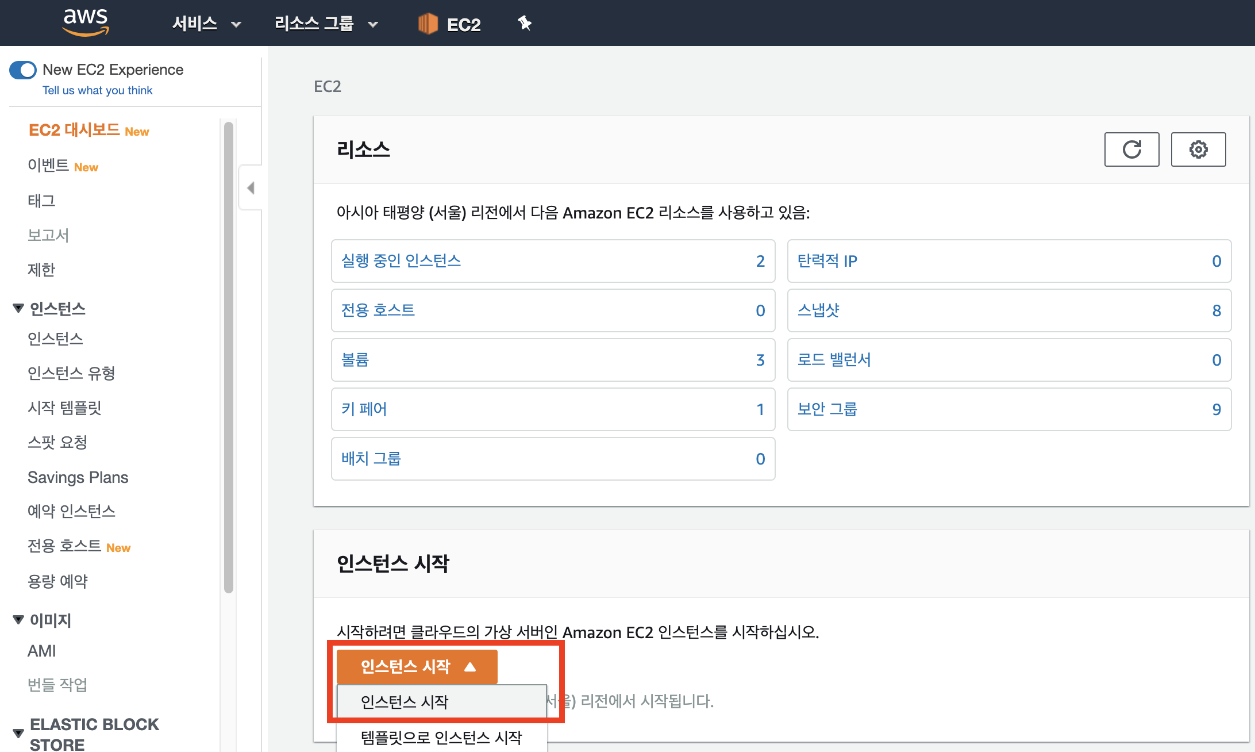The width and height of the screenshot is (1255, 752).
Task: Go to Savings Plans in sidebar
Action: (78, 477)
